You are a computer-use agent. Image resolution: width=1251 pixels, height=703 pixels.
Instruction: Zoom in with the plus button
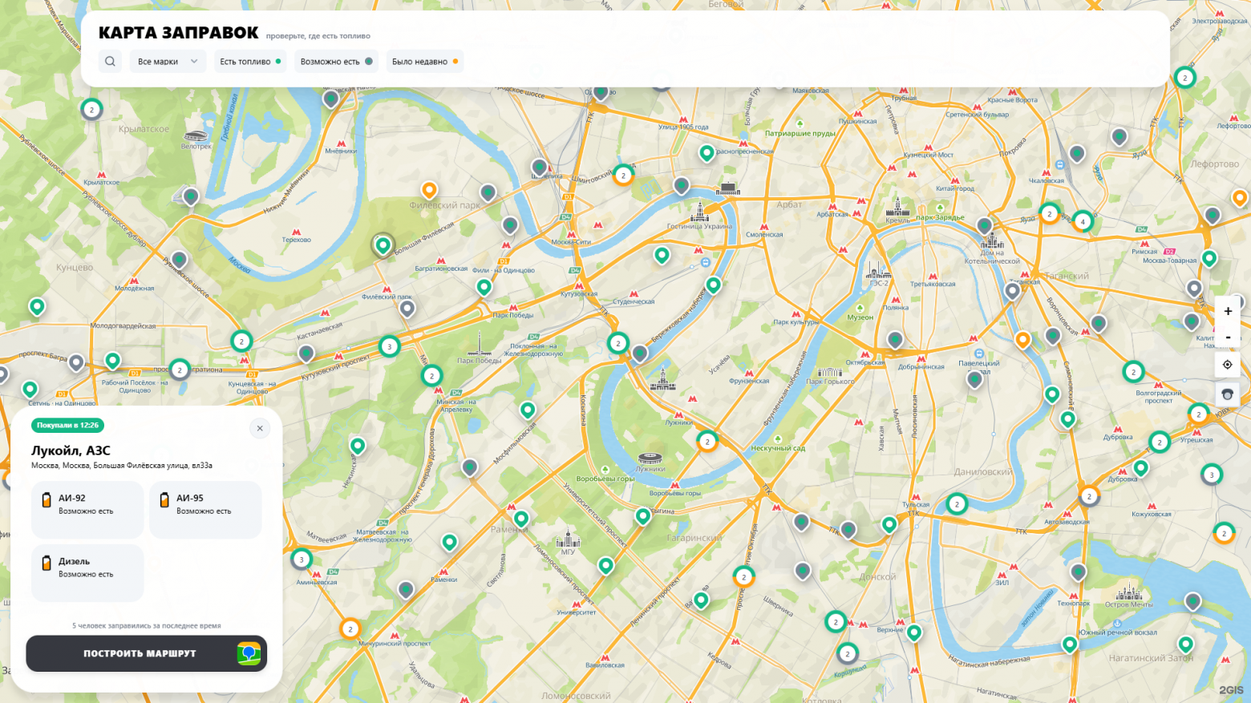[1228, 311]
